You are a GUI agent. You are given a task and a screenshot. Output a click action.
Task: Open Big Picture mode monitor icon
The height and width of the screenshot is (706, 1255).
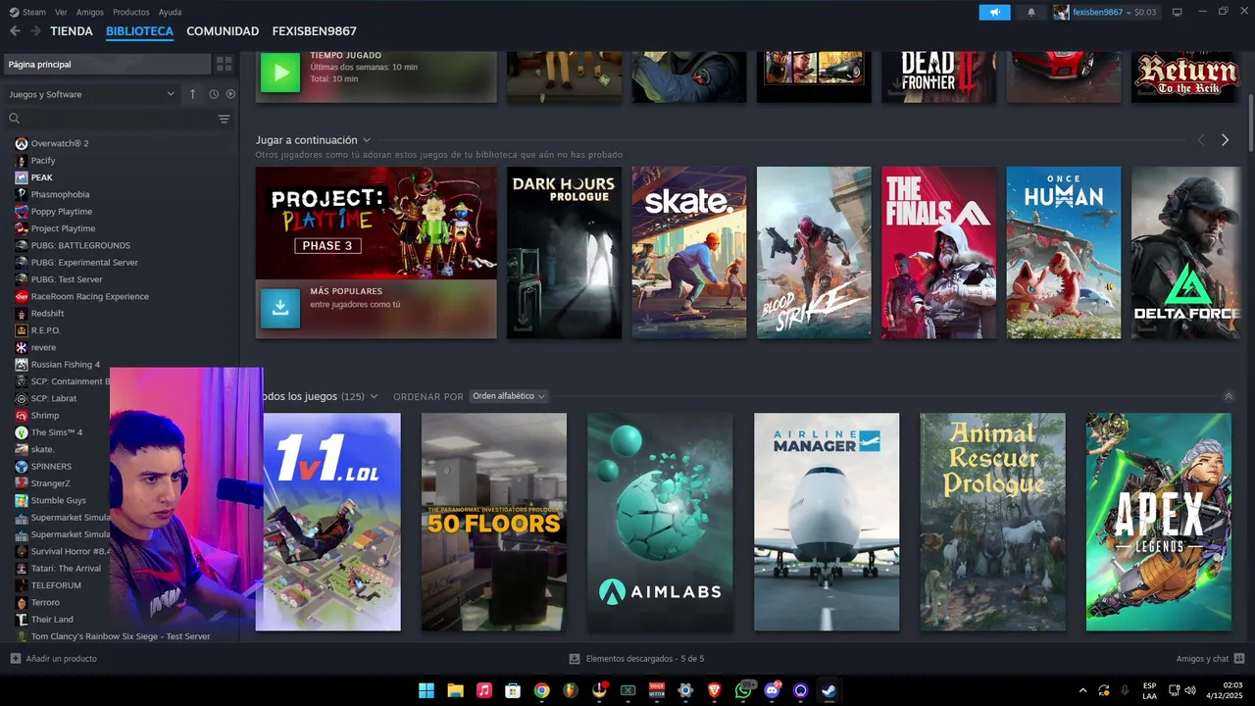(x=1178, y=12)
